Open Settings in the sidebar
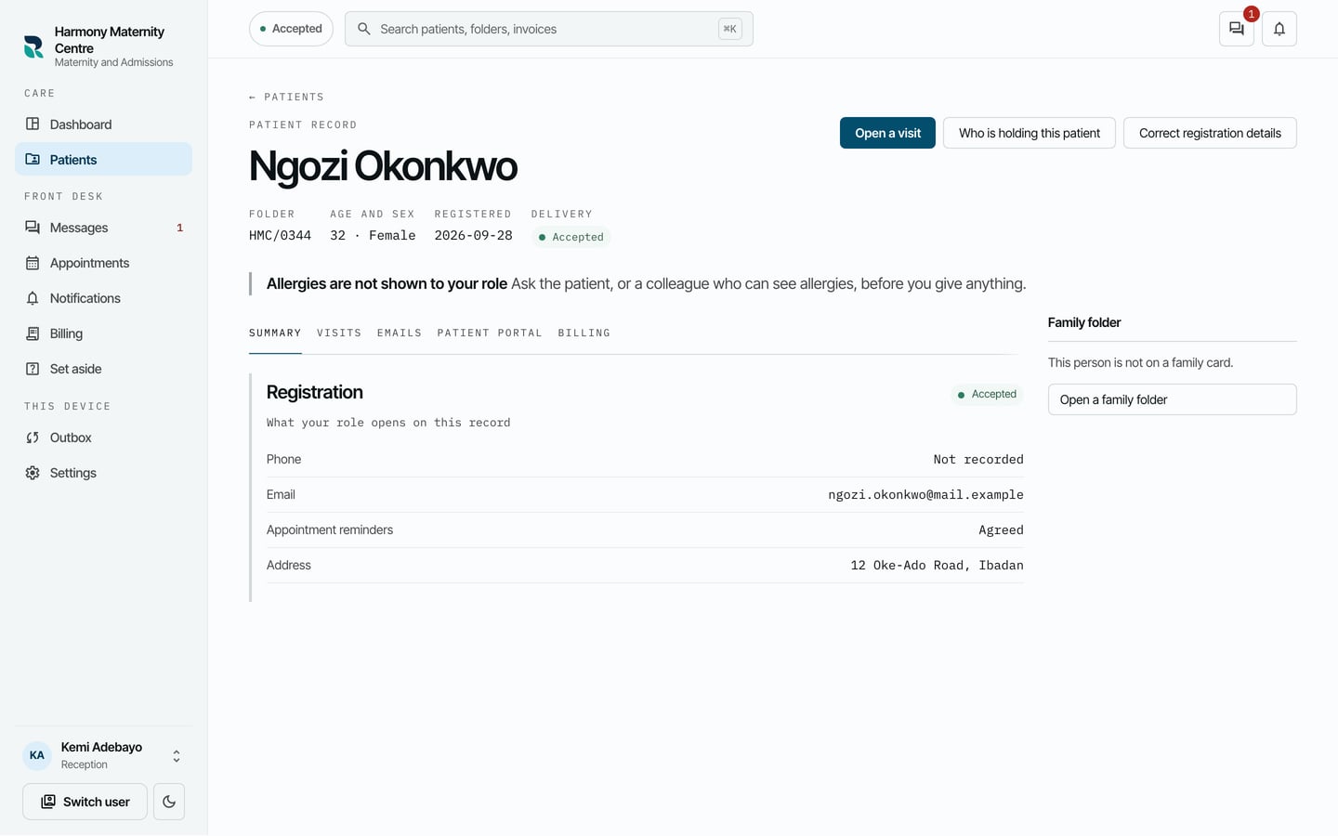The width and height of the screenshot is (1338, 836). tap(103, 473)
